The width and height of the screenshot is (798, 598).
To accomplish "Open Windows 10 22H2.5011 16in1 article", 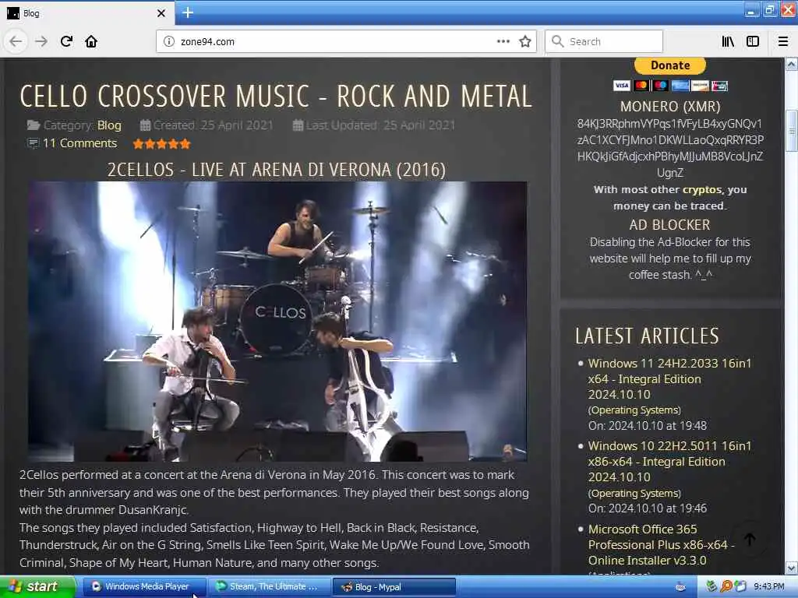I will (x=669, y=462).
